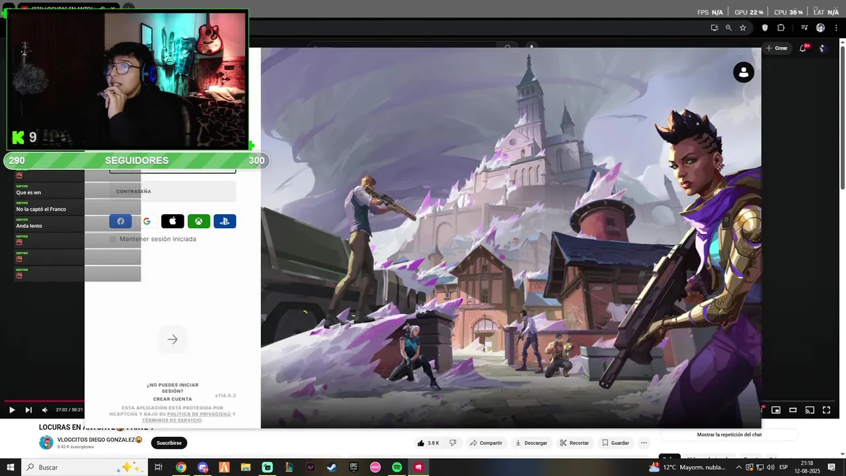Click the Guardar save button
Image resolution: width=846 pixels, height=476 pixels.
[x=615, y=443]
